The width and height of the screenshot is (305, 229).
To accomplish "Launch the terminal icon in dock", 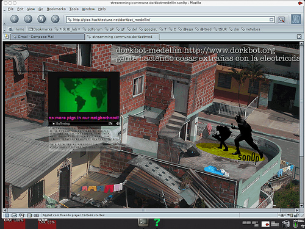I will (143, 222).
